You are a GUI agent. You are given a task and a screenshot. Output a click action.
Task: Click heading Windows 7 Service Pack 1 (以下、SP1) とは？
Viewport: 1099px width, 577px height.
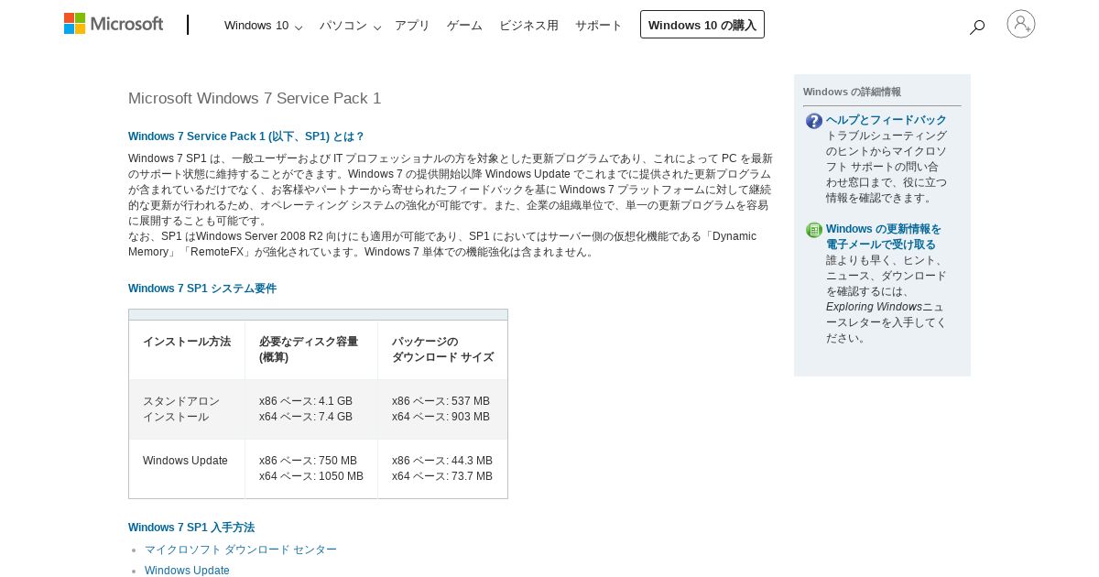coord(246,136)
